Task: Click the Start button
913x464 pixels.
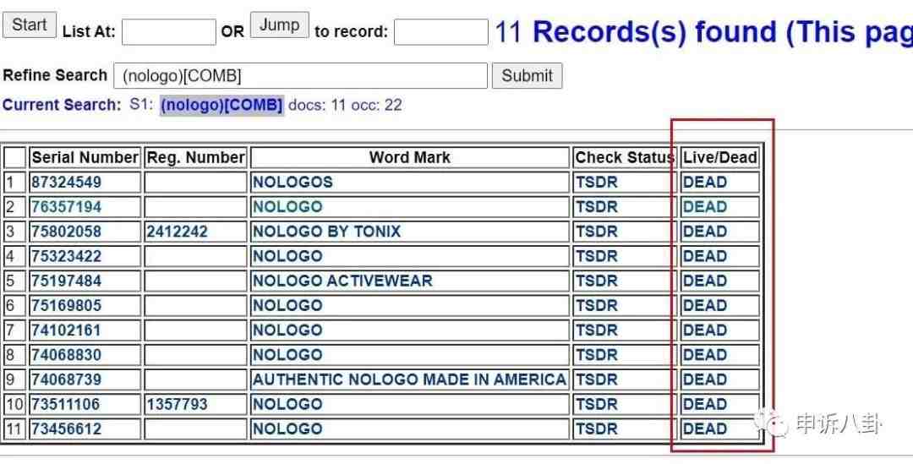Action: coord(29,25)
